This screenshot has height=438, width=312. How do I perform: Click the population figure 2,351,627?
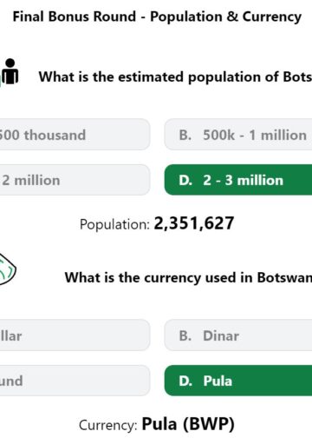[x=194, y=223]
